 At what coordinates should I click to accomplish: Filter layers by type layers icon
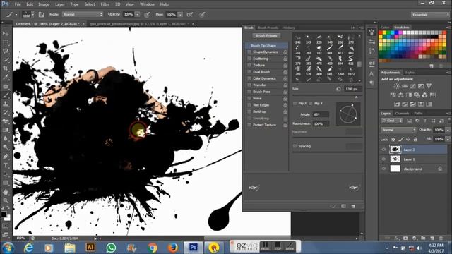tap(425, 121)
